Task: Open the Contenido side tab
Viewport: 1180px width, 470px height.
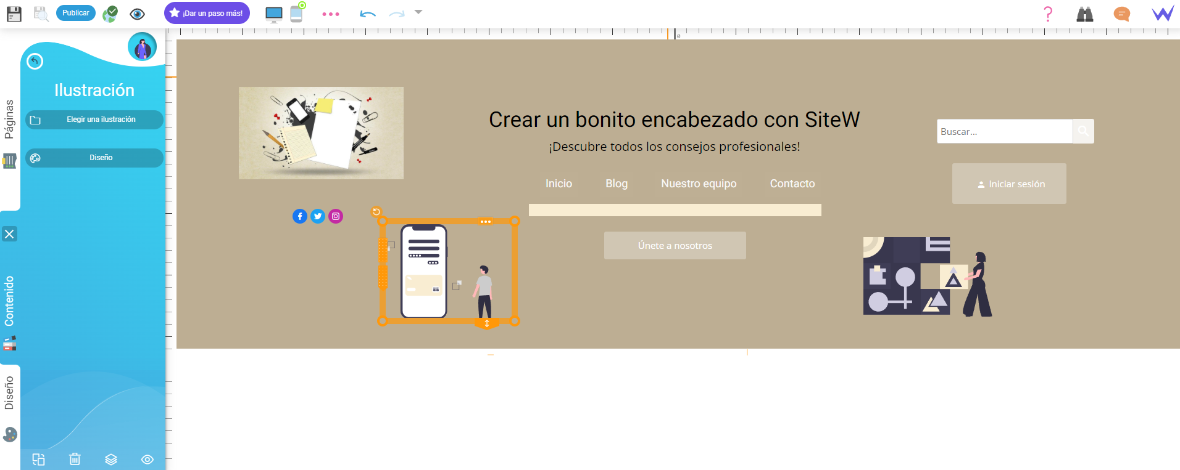Action: [x=9, y=301]
